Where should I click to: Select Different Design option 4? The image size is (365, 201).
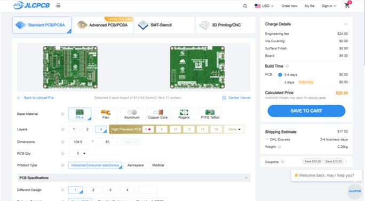coord(128,190)
